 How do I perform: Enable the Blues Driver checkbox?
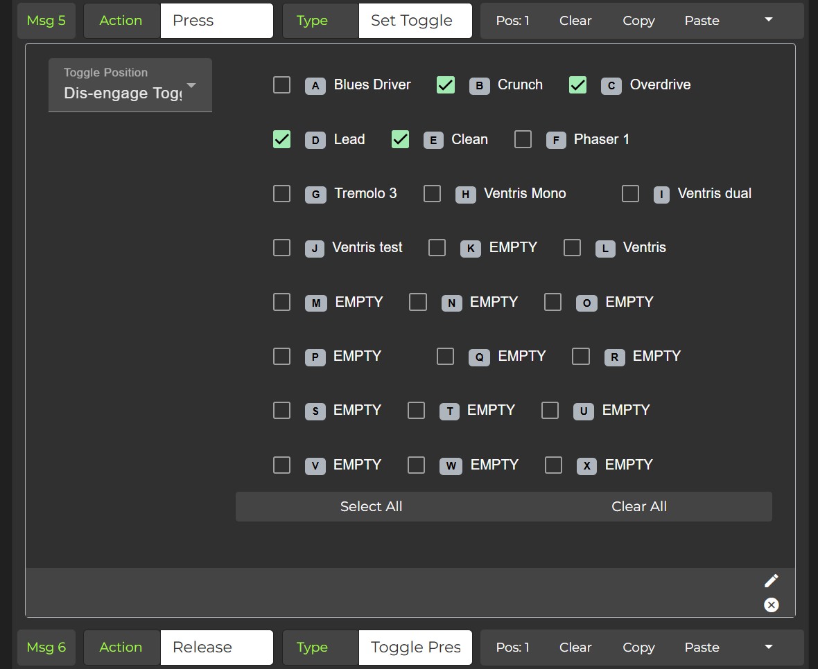click(281, 85)
